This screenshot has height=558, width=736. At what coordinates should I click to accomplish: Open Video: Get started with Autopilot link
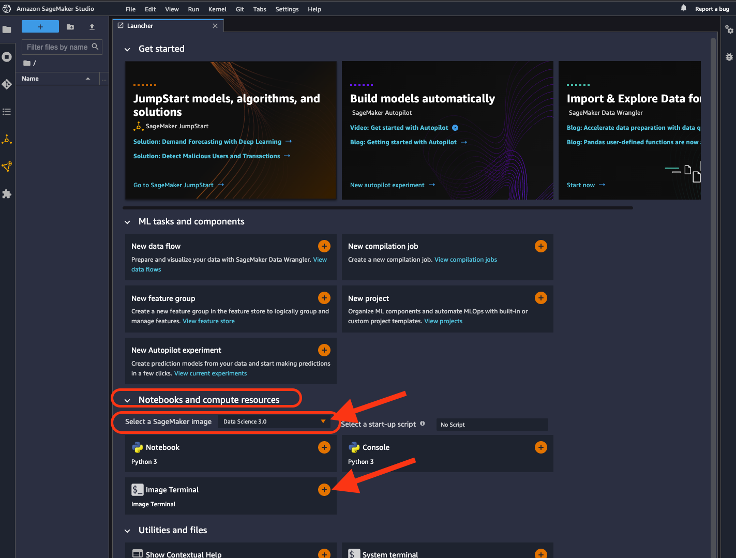pyautogui.click(x=404, y=128)
